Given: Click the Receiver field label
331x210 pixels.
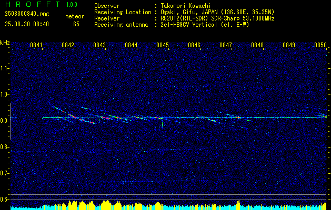Looking at the screenshot, I should click(x=107, y=18).
